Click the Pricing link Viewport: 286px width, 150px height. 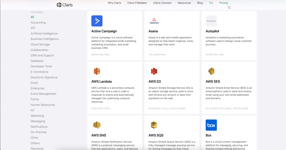pyautogui.click(x=223, y=3)
